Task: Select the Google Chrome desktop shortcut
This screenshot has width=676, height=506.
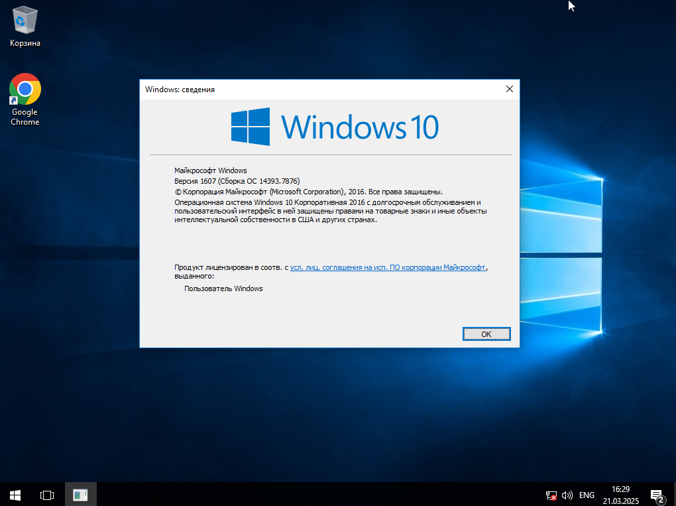Action: click(x=25, y=97)
